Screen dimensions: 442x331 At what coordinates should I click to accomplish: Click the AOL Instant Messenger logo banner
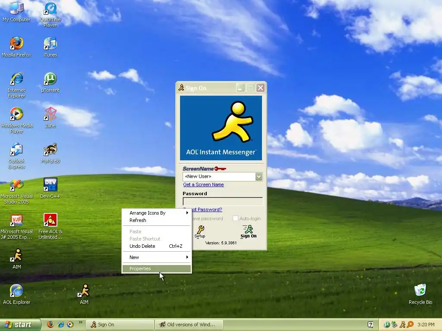[x=221, y=128]
